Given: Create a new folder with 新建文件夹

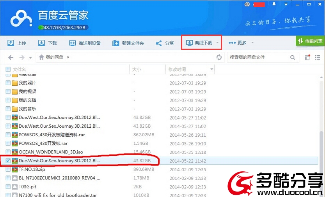Looking at the screenshot, I should pos(128,43).
